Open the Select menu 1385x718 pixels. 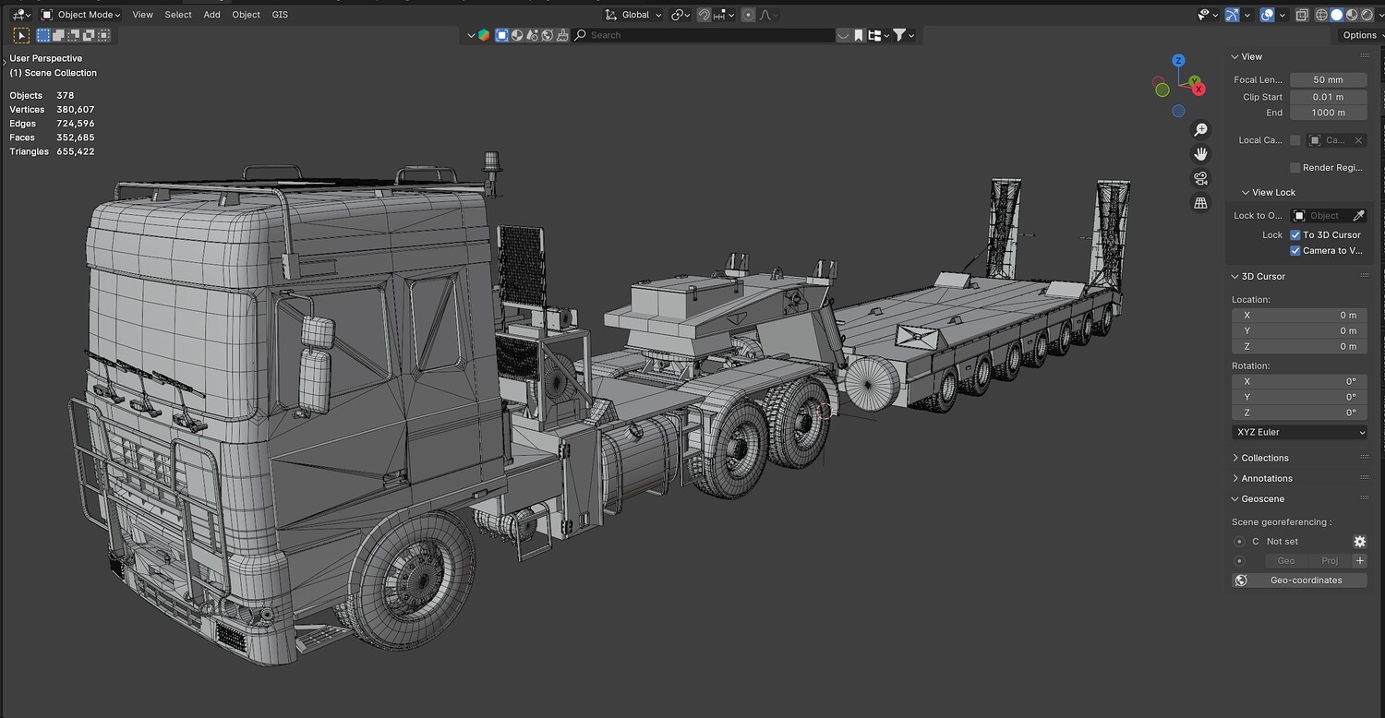(178, 15)
